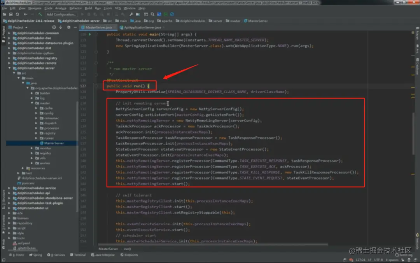Open the Database side tool window
Viewport: 420px width, 263px height.
(x=417, y=66)
